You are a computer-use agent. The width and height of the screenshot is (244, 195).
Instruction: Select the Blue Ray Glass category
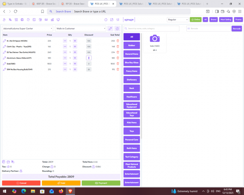pyautogui.click(x=132, y=63)
